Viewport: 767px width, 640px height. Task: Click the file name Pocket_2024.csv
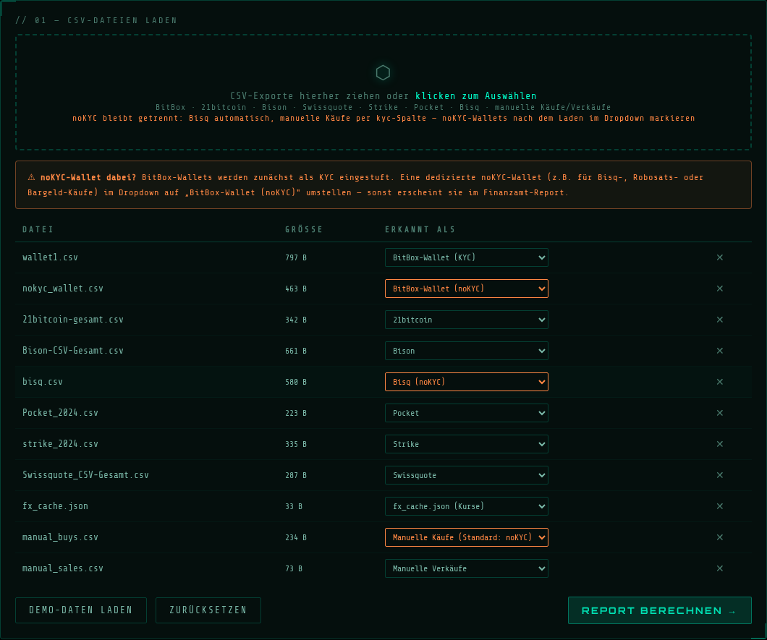[60, 413]
